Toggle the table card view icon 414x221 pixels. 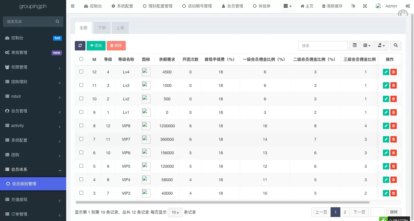(354, 46)
